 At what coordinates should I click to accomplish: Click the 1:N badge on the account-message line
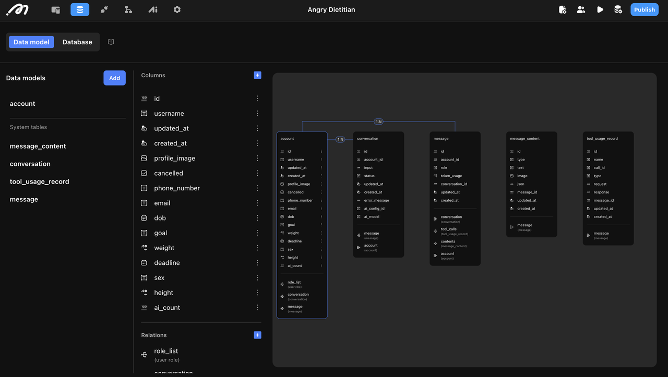[378, 121]
